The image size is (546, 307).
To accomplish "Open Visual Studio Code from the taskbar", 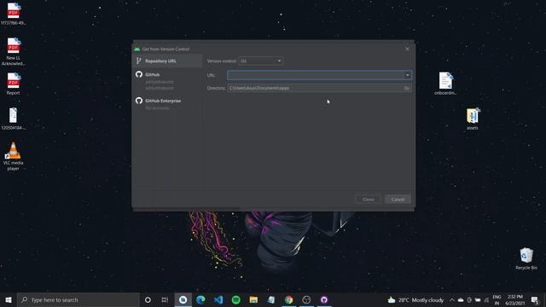I will (x=218, y=299).
